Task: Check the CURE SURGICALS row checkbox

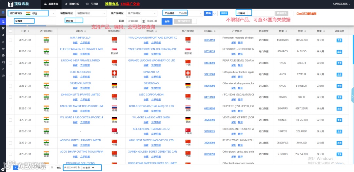Action: click(x=10, y=74)
